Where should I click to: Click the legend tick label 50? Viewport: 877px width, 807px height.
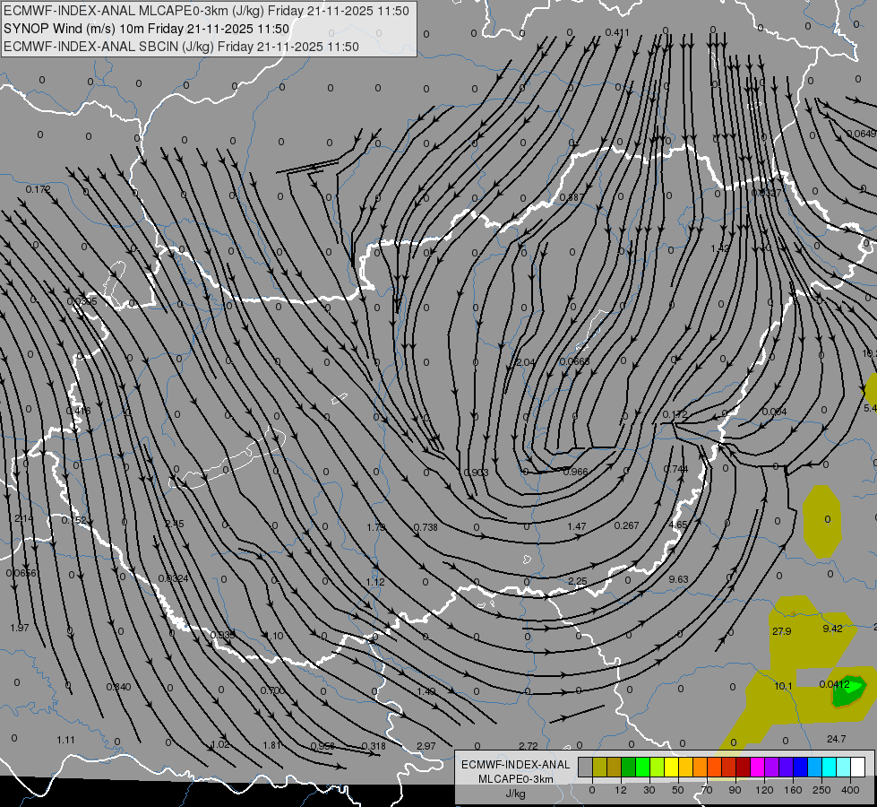[677, 790]
